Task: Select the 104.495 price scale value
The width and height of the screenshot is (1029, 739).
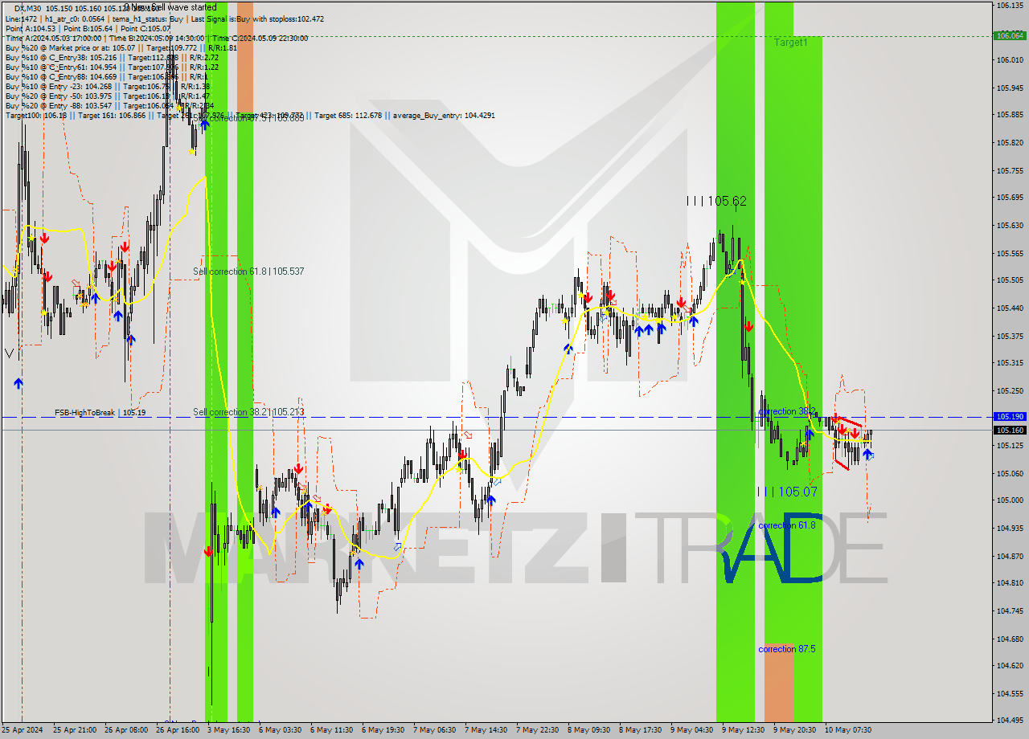Action: 1010,721
